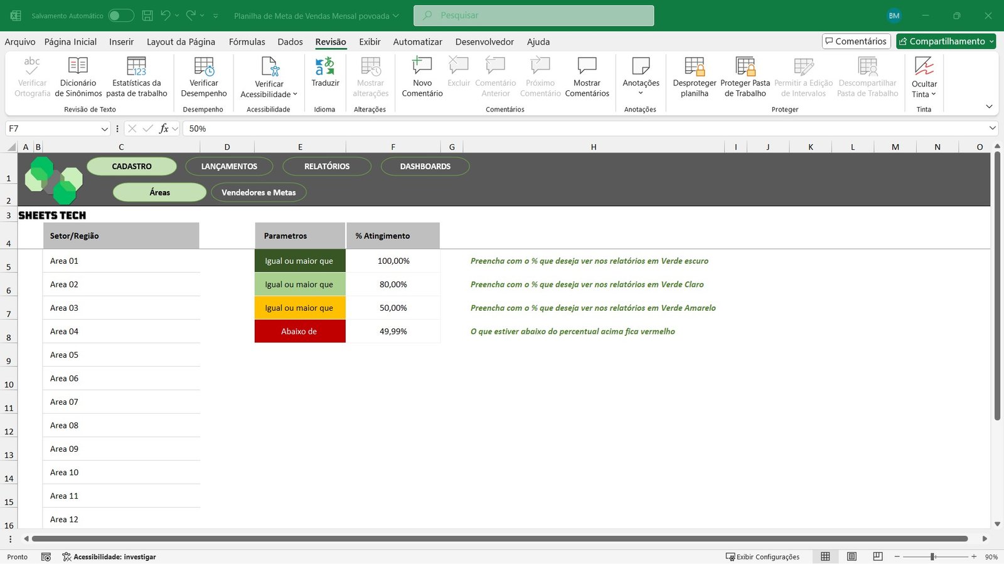Click Desproteger planilha icon

point(695,65)
